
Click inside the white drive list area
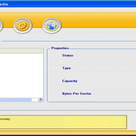[21, 75]
